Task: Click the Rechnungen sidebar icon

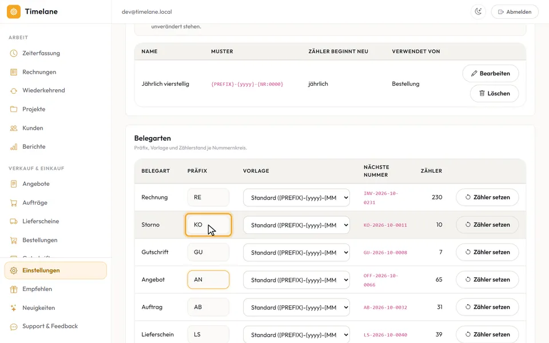Action: (14, 72)
